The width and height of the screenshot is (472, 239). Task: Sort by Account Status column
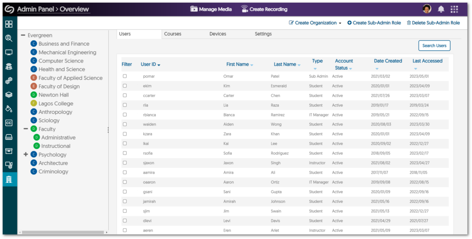coord(344,64)
